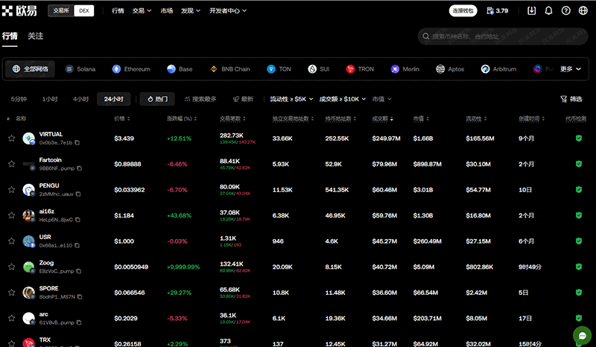596x347 pixels.
Task: Copy the arc contract address
Action: (x=79, y=322)
